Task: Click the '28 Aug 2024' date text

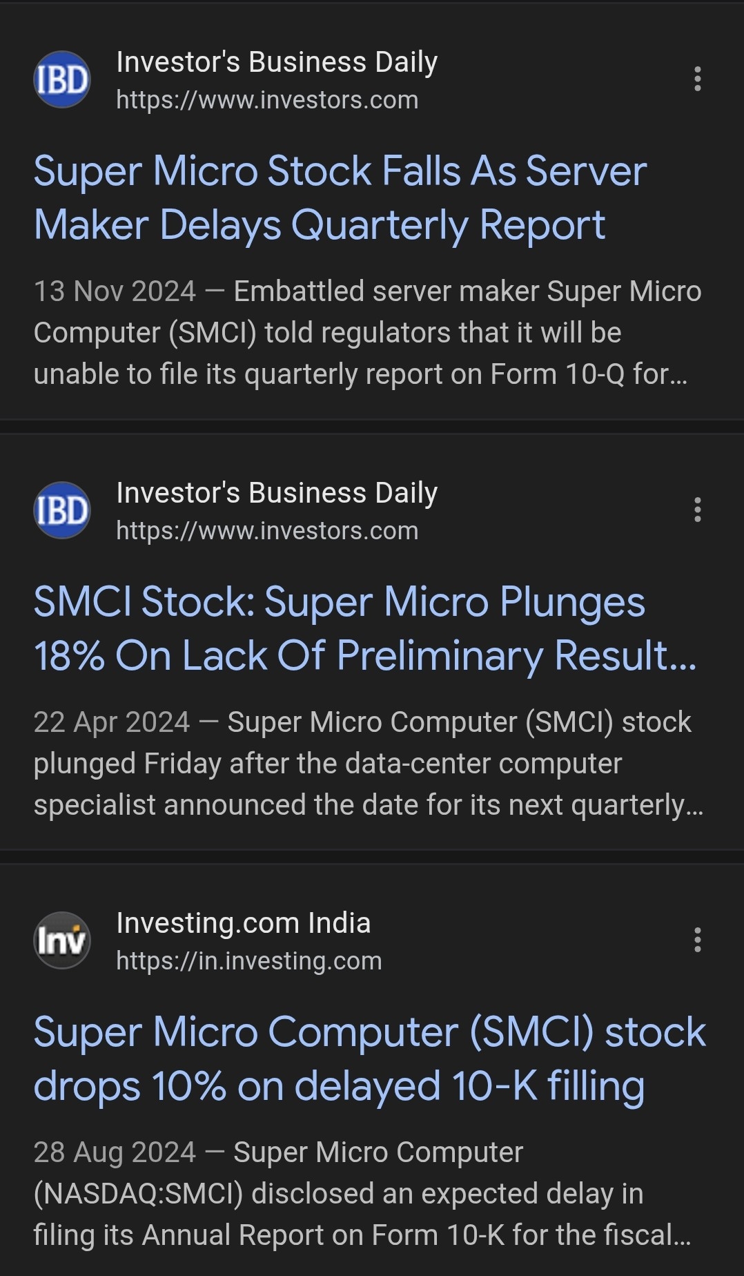Action: (x=115, y=1152)
